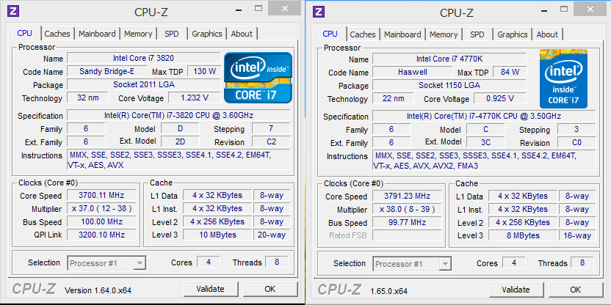The image size is (611, 305).
Task: Close the left CPU-Z window
Action: (x=285, y=8)
